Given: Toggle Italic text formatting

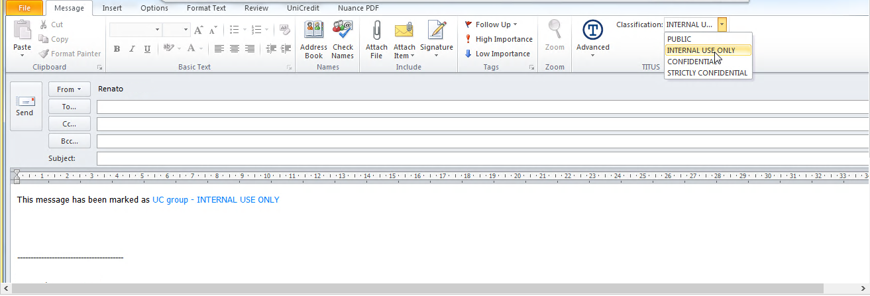Looking at the screenshot, I should tap(132, 49).
